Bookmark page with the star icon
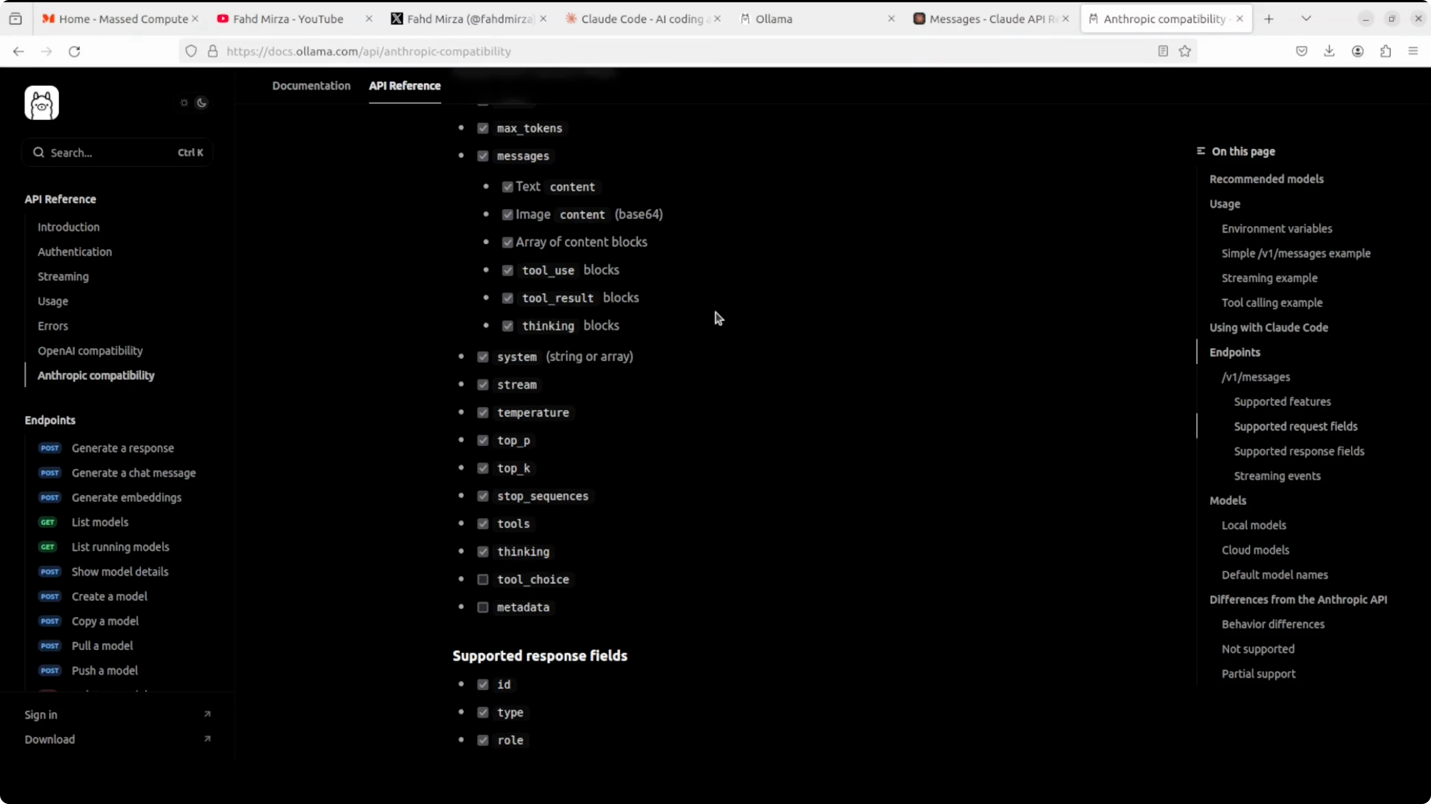1431x804 pixels. [1185, 52]
